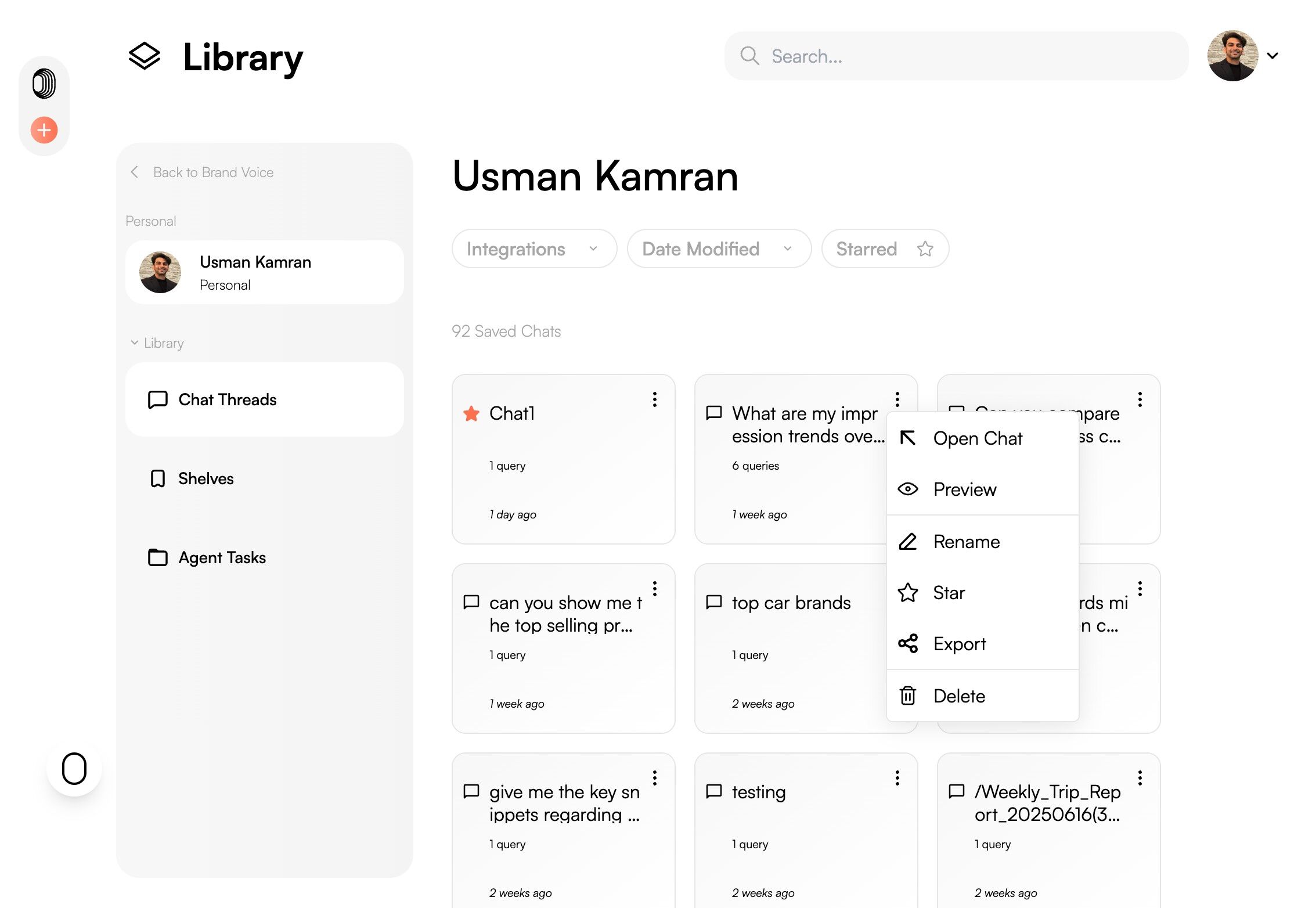This screenshot has height=908, width=1305.
Task: Open Shelves in the sidebar
Action: point(206,478)
